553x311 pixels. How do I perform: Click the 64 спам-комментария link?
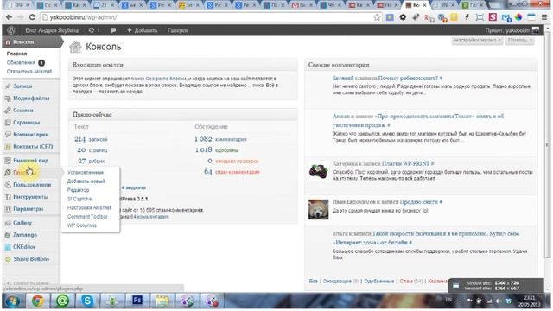pyautogui.click(x=232, y=172)
